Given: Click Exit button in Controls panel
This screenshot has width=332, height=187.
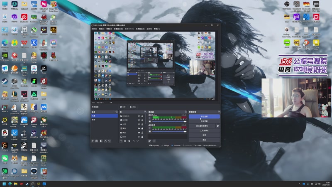Looking at the screenshot, I should click(204, 140).
